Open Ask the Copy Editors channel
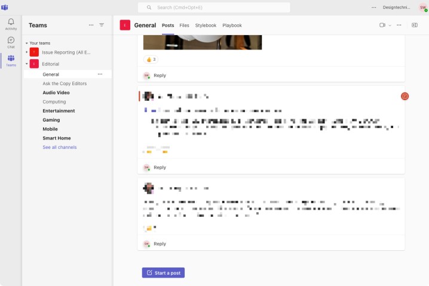Image resolution: width=429 pixels, height=286 pixels. 65,83
